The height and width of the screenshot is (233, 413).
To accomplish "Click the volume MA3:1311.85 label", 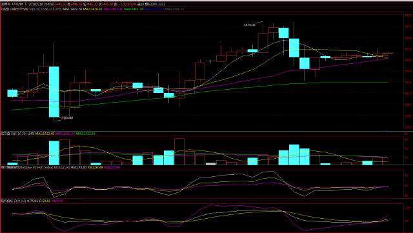I will coord(85,134).
